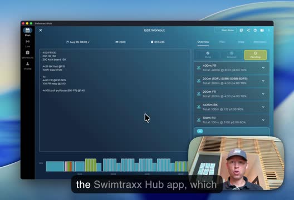Switch to the Overview tab
This screenshot has width=294, height=200.
point(203,42)
